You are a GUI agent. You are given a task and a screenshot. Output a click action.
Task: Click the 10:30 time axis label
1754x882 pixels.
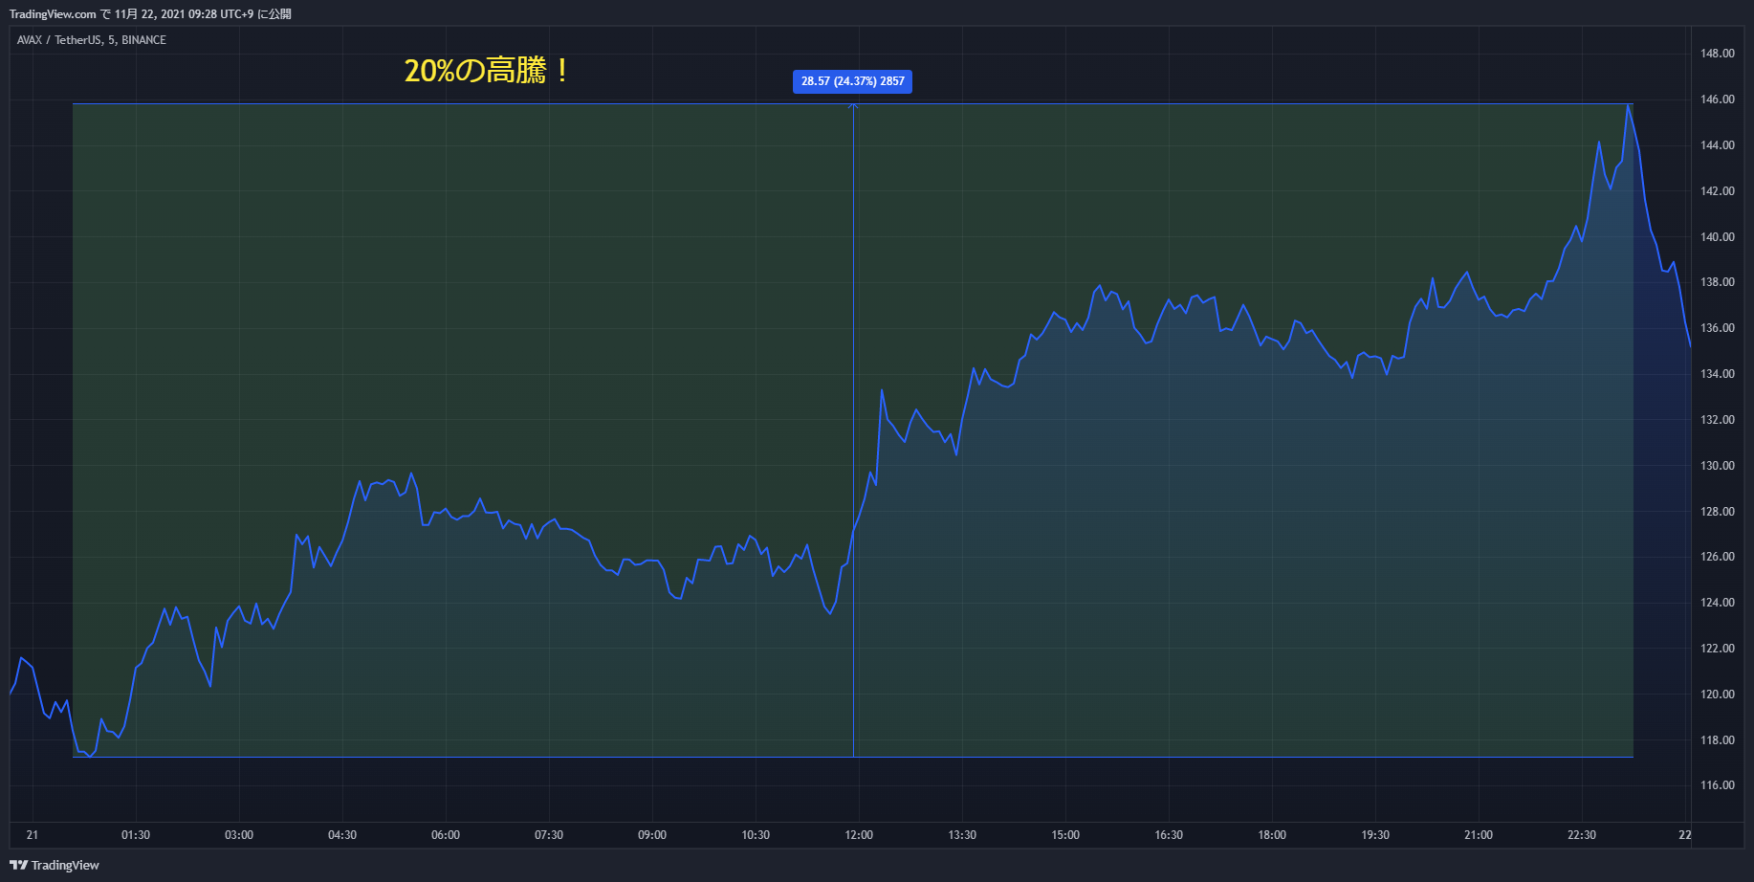click(756, 835)
